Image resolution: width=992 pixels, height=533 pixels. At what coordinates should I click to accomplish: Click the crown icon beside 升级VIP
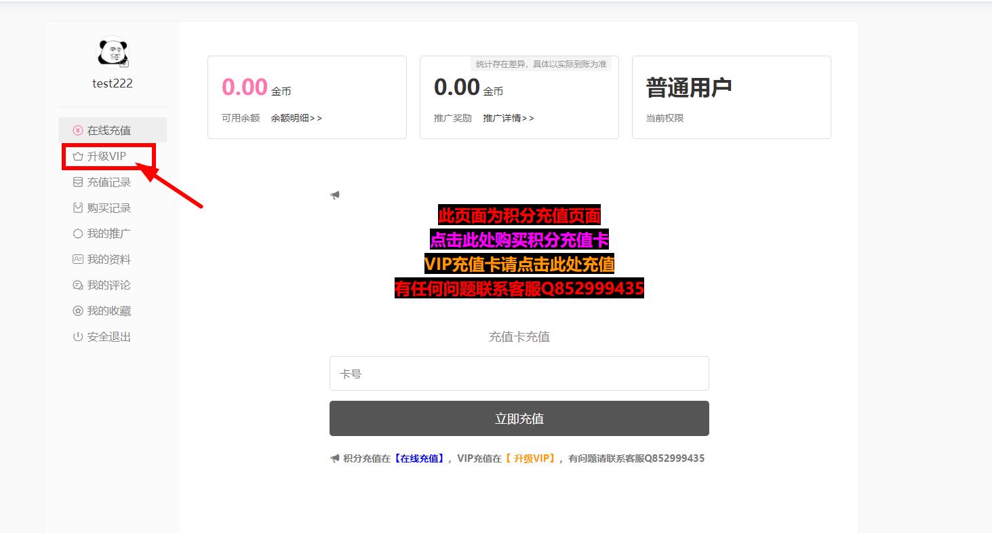coord(78,156)
